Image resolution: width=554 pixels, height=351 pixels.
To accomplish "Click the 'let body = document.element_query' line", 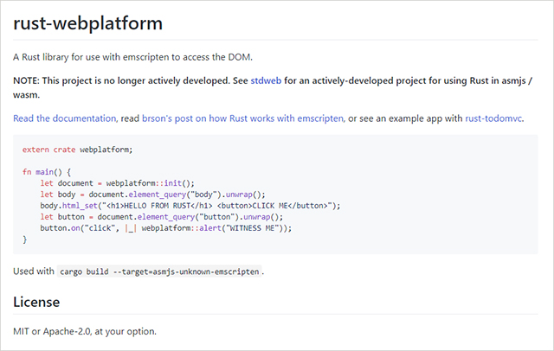I will click(x=152, y=195).
